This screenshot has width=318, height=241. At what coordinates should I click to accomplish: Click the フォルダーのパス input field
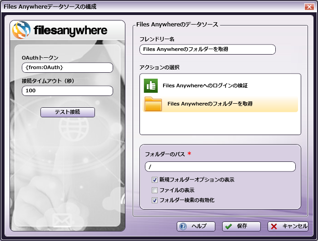click(220, 167)
